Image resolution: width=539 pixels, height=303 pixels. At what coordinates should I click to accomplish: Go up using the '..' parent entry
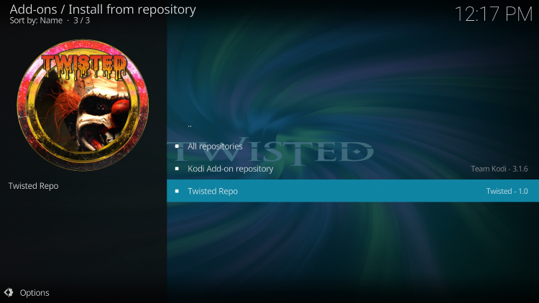pos(353,124)
